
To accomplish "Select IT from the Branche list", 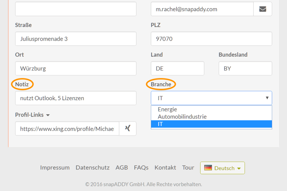I will 211,124.
